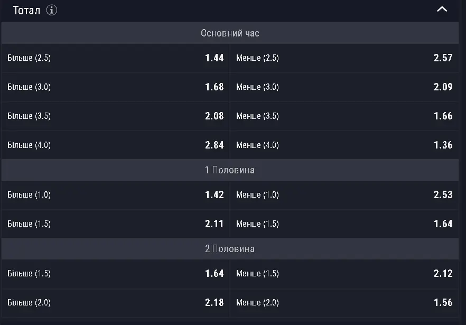Choose second half Більше (1.5) 1.64
Image resolution: width=466 pixels, height=325 pixels.
click(x=115, y=274)
